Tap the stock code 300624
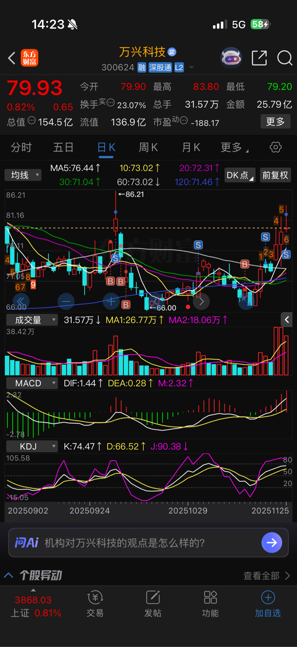The width and height of the screenshot is (297, 647). (x=118, y=67)
